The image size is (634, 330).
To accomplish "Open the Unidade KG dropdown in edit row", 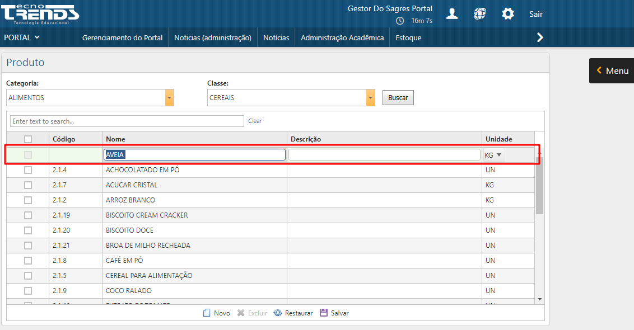I will click(x=498, y=155).
